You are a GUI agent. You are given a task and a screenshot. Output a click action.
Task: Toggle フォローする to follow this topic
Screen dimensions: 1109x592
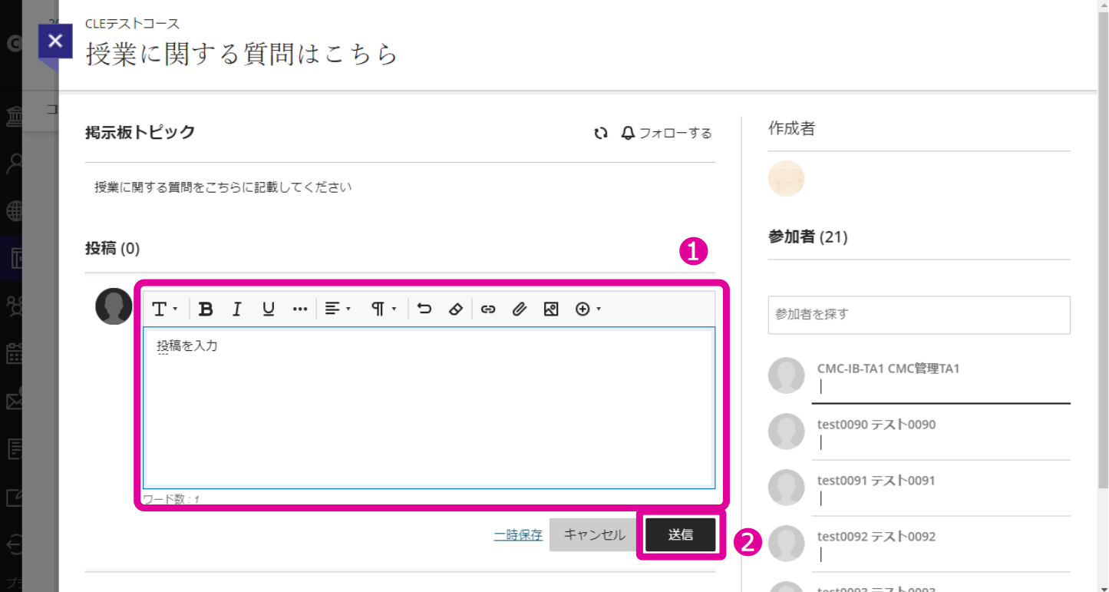pyautogui.click(x=666, y=133)
